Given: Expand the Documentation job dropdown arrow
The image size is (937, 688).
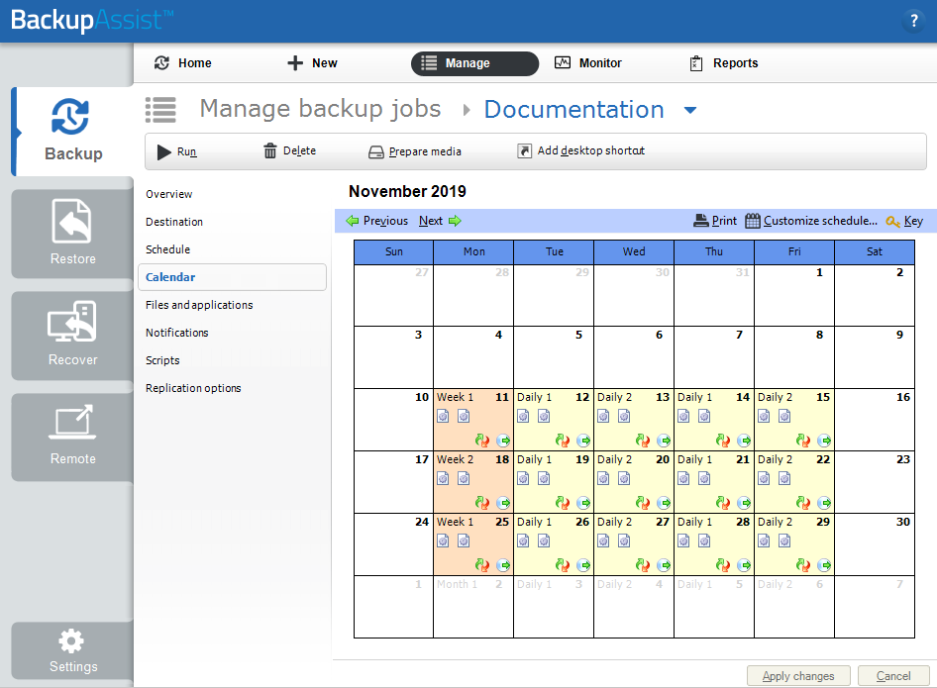Looking at the screenshot, I should pos(690,110).
